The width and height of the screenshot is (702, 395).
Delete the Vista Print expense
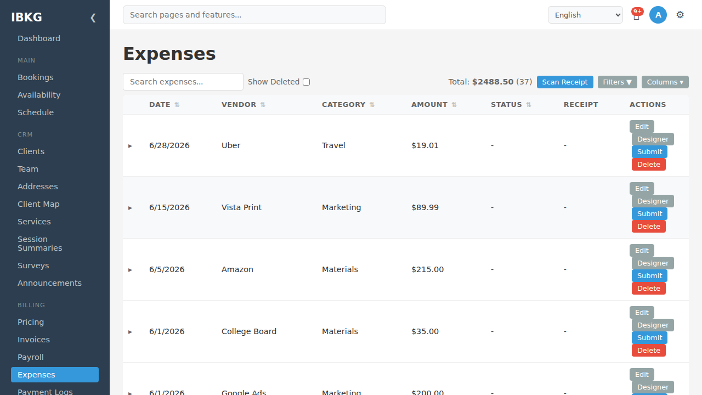point(649,227)
